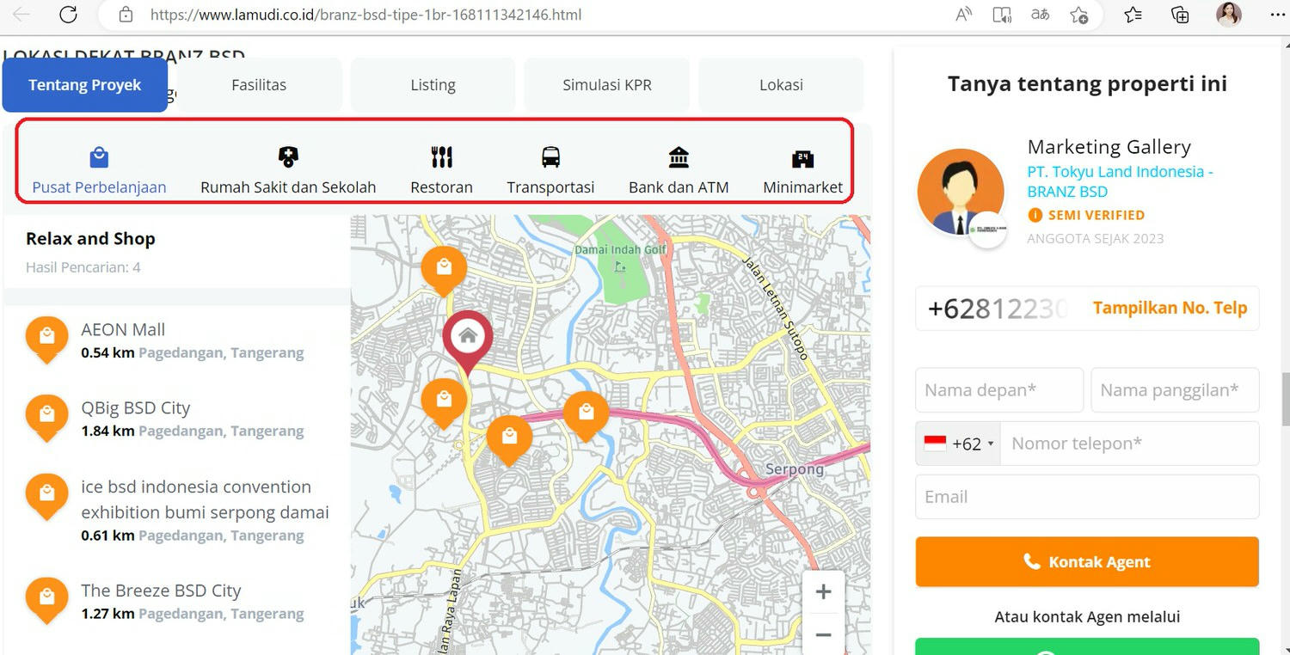Choose the Restoran fork and knife icon

[441, 157]
